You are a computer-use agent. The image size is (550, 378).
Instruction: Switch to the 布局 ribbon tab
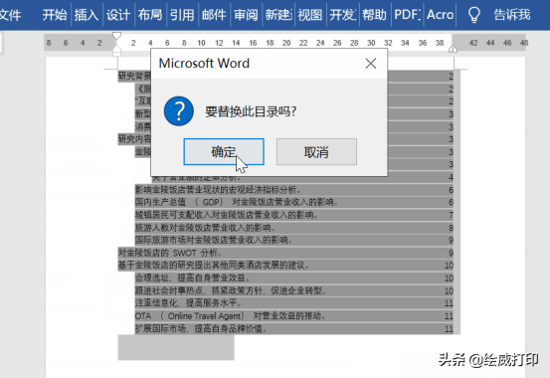pos(150,15)
